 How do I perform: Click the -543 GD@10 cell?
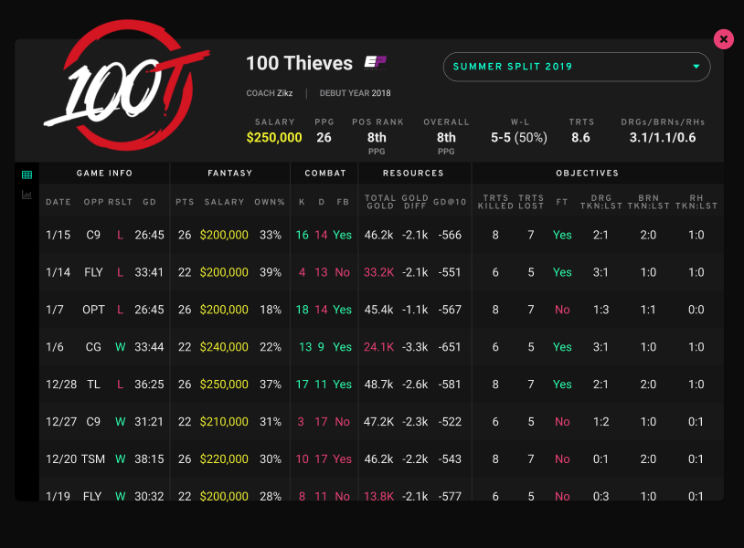click(450, 459)
